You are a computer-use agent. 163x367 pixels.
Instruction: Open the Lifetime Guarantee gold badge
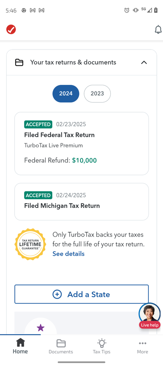(30, 244)
